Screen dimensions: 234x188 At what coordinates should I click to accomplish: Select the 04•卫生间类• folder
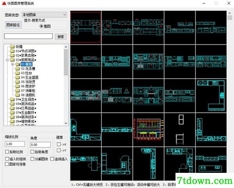[26, 99]
